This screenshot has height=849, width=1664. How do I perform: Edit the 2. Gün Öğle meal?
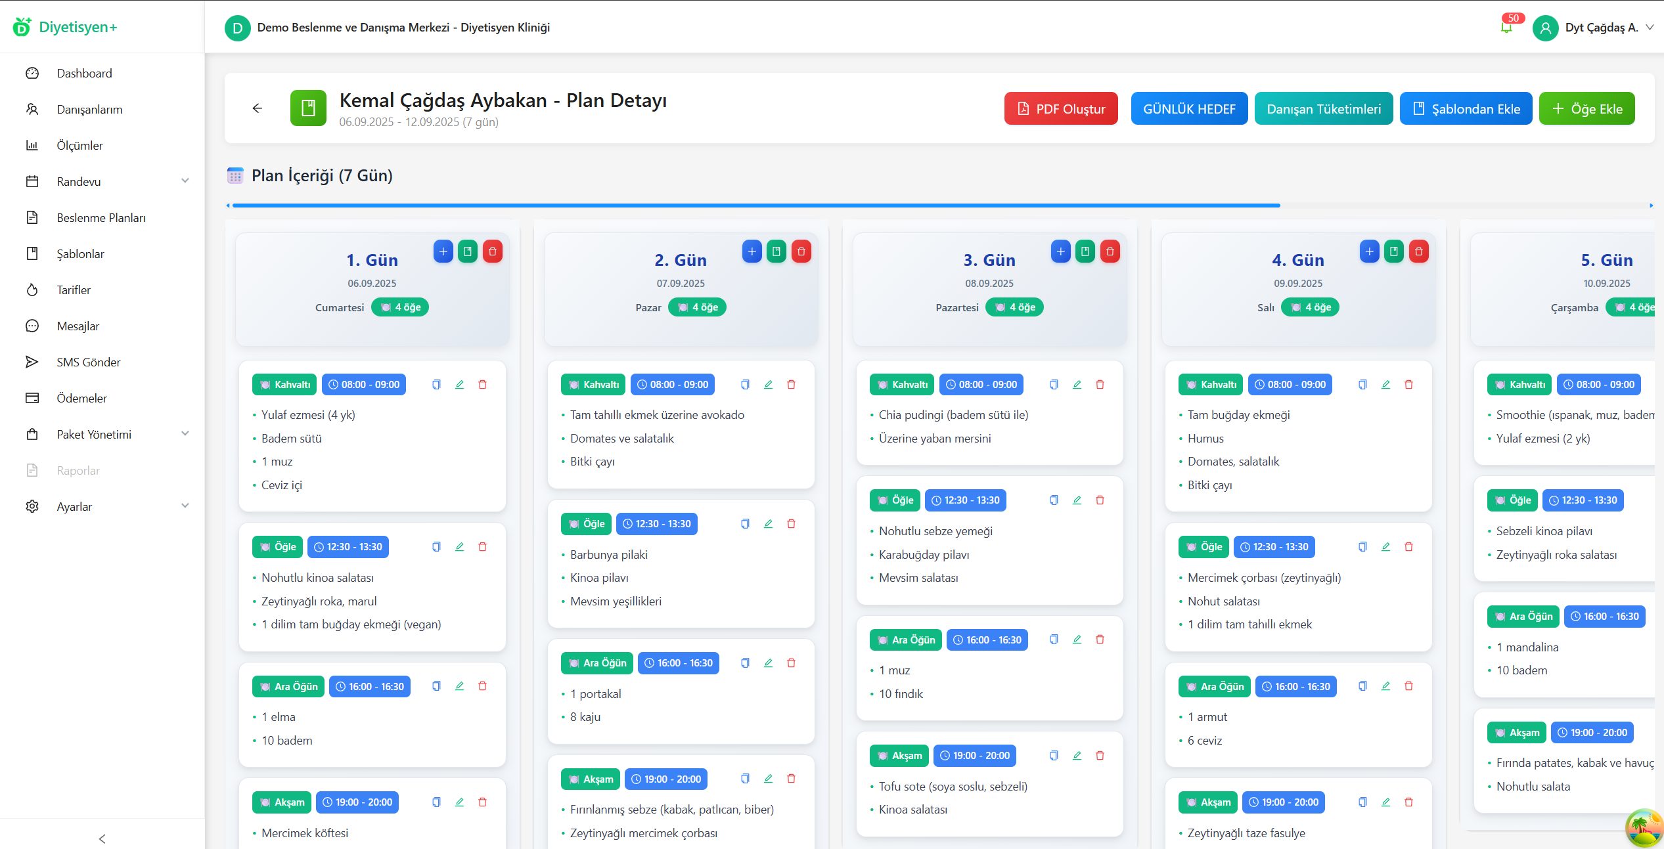(768, 524)
